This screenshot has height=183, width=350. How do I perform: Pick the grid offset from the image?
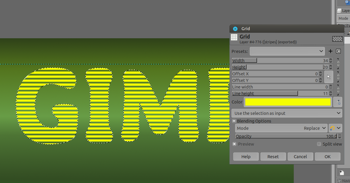click(328, 77)
